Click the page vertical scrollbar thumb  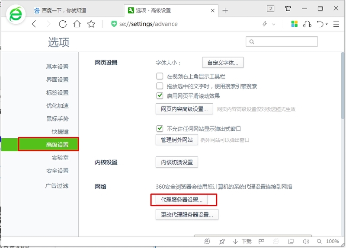[x=343, y=86]
